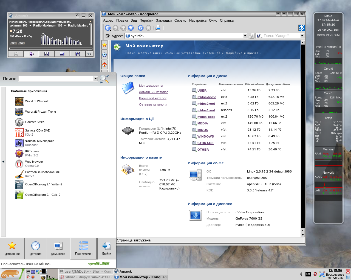351x280 pixels.
Task: Open Bookmarks sidebar star icon
Action: point(104,45)
